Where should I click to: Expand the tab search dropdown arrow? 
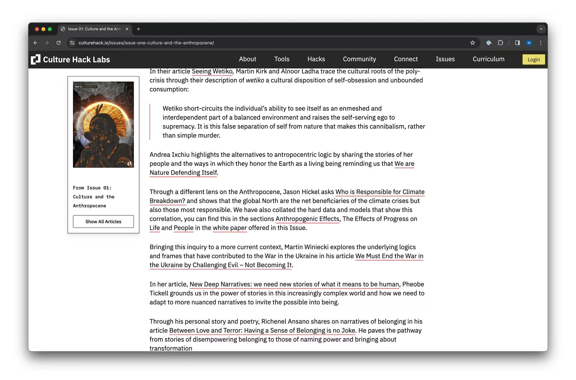pyautogui.click(x=541, y=29)
